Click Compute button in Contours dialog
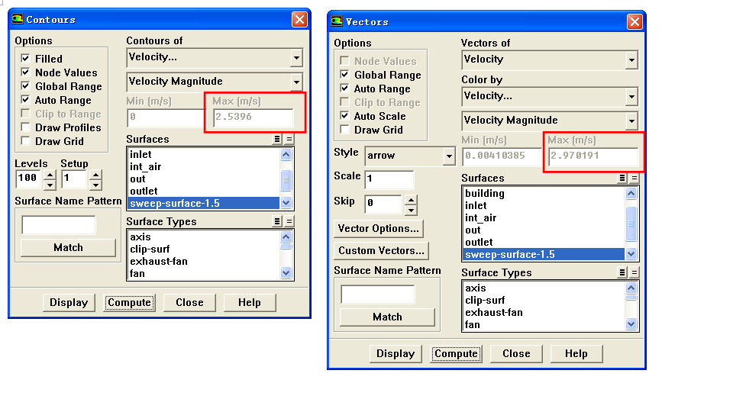The height and width of the screenshot is (412, 733). (x=129, y=302)
